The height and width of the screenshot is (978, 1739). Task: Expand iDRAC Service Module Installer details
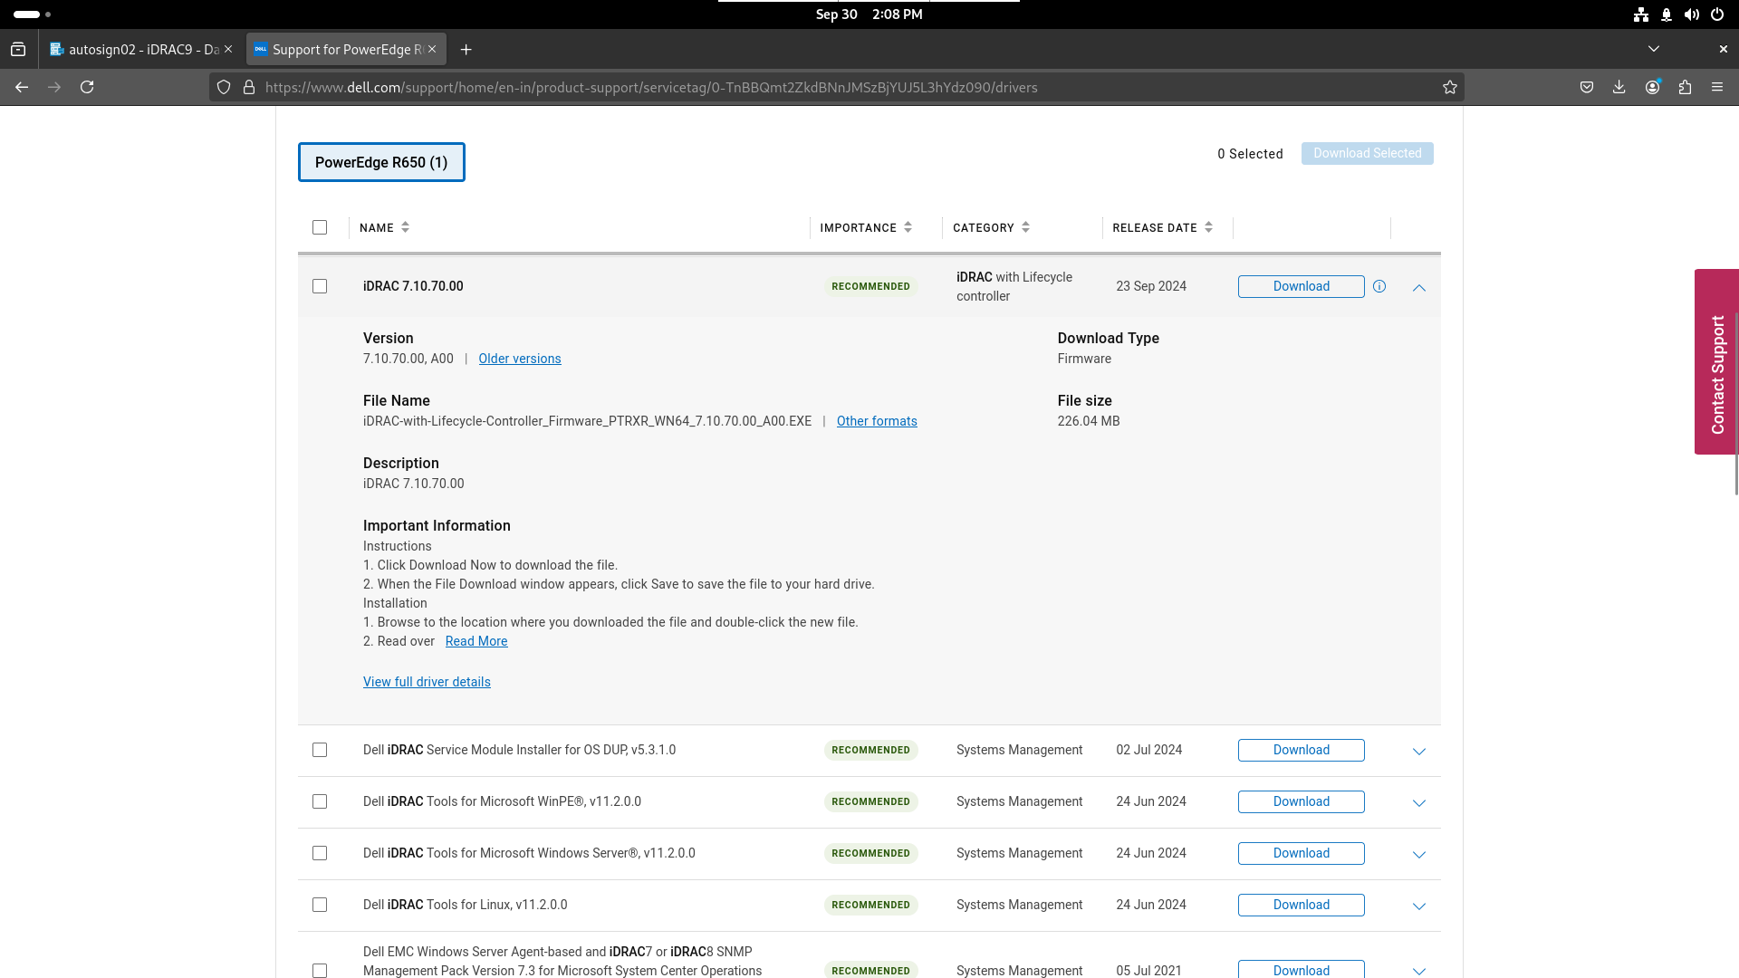[x=1419, y=751]
